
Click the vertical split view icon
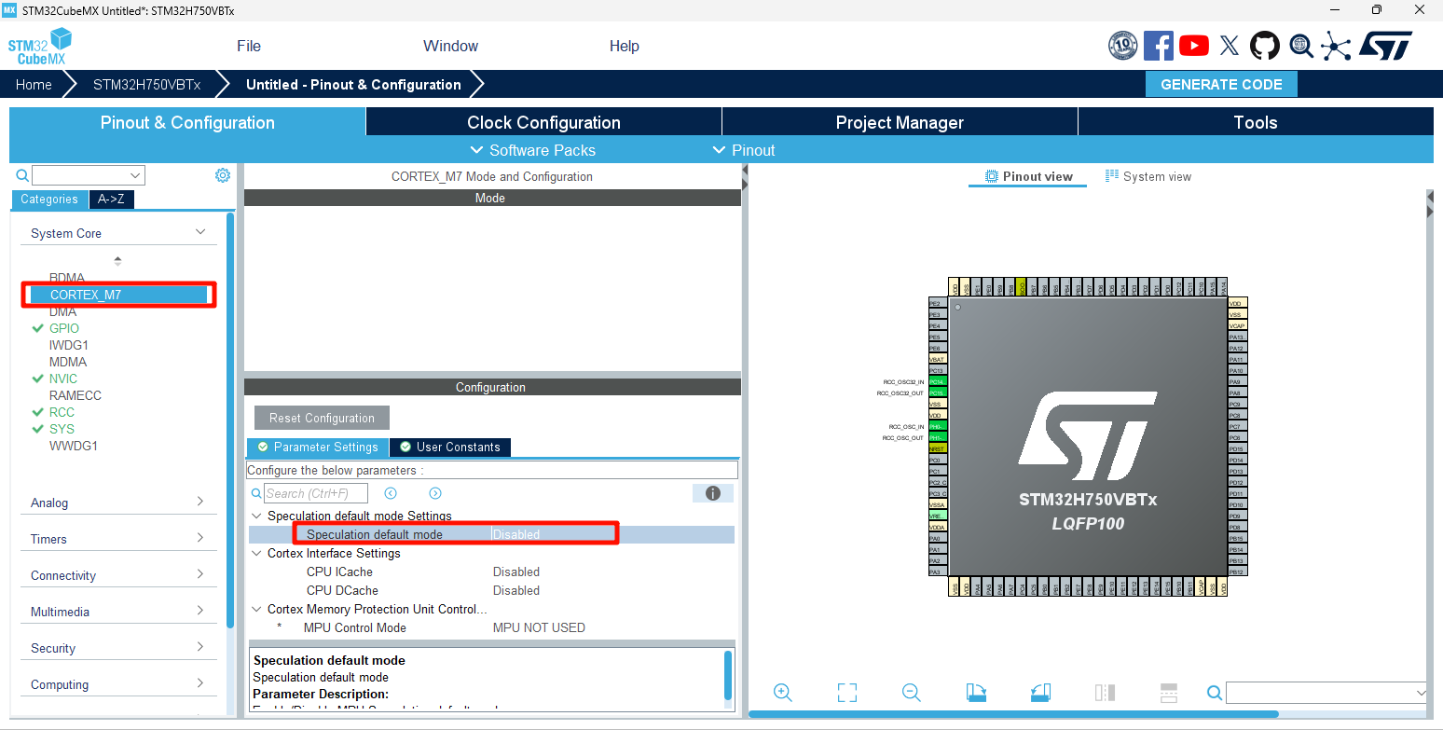1105,693
